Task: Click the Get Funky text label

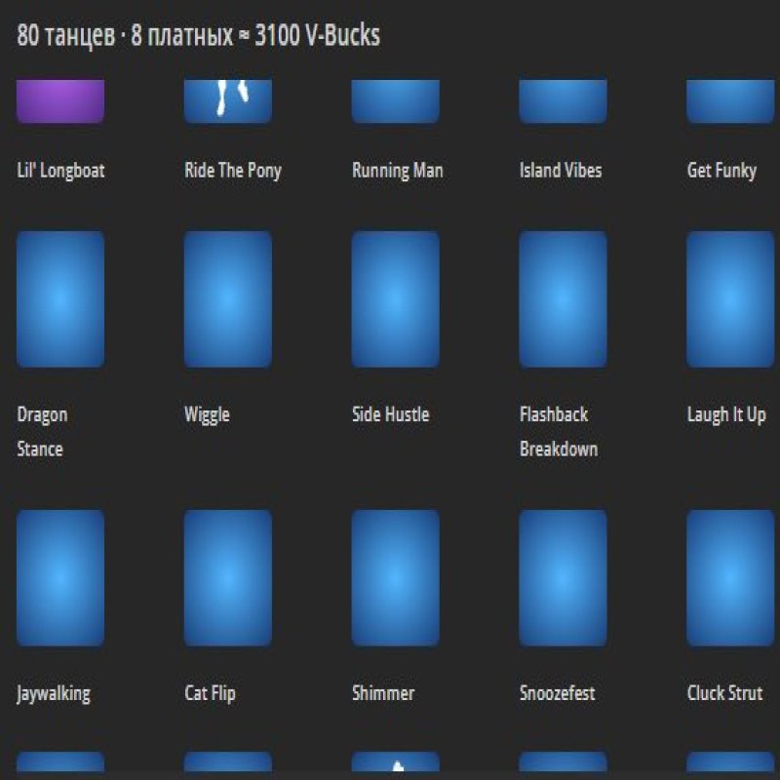Action: coord(721,171)
